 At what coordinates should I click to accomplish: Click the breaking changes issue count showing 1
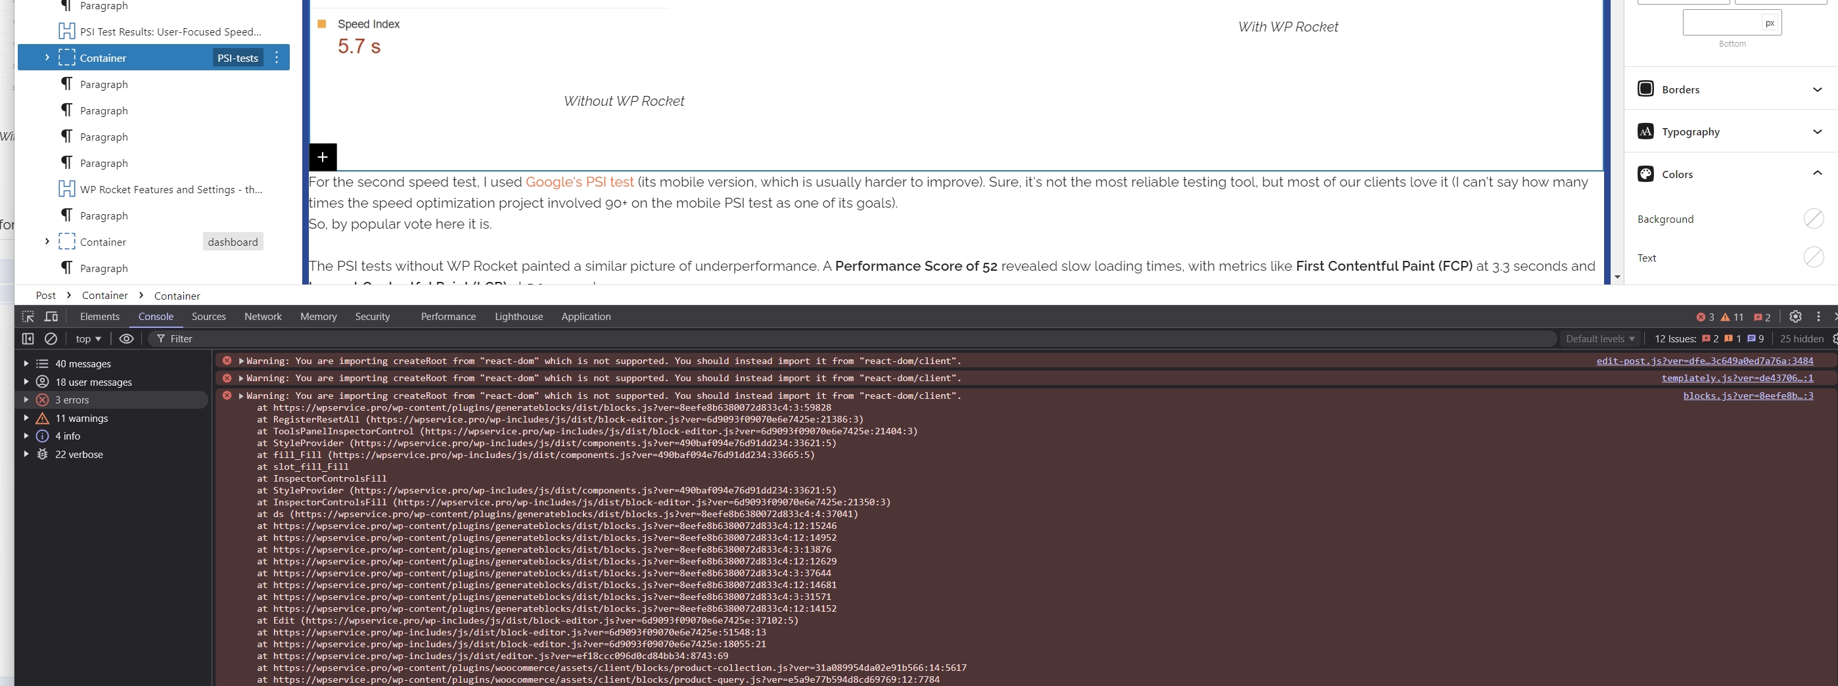point(1732,338)
